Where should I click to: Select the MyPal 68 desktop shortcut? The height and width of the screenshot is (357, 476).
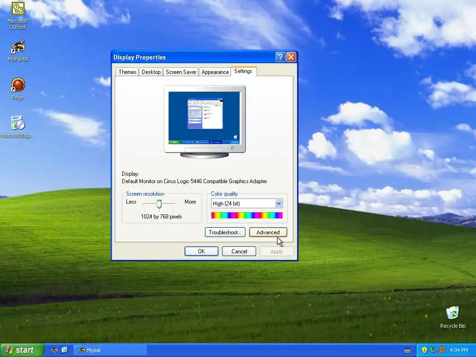point(18,51)
